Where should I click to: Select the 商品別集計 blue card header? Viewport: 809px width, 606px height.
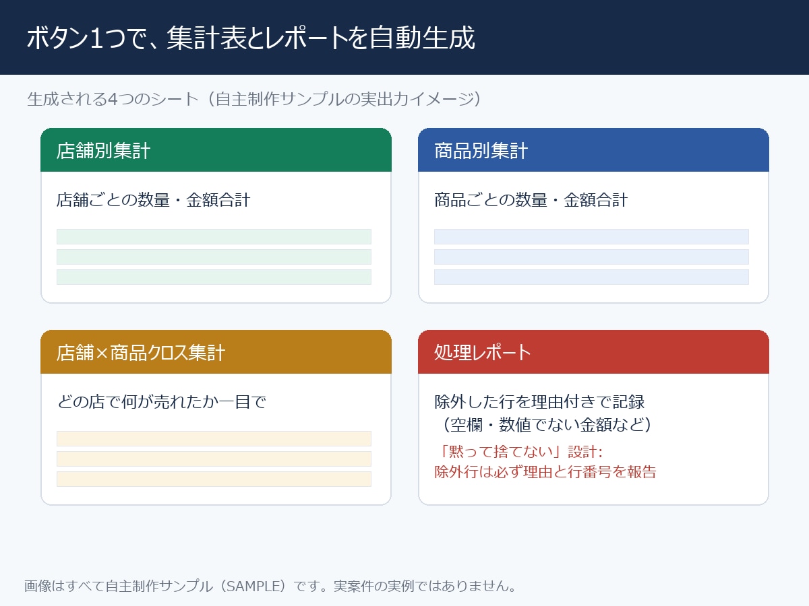[x=593, y=150]
